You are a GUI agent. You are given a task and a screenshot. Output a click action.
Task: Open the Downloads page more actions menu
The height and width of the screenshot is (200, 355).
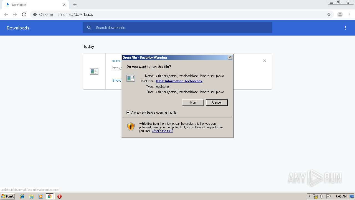(x=346, y=28)
